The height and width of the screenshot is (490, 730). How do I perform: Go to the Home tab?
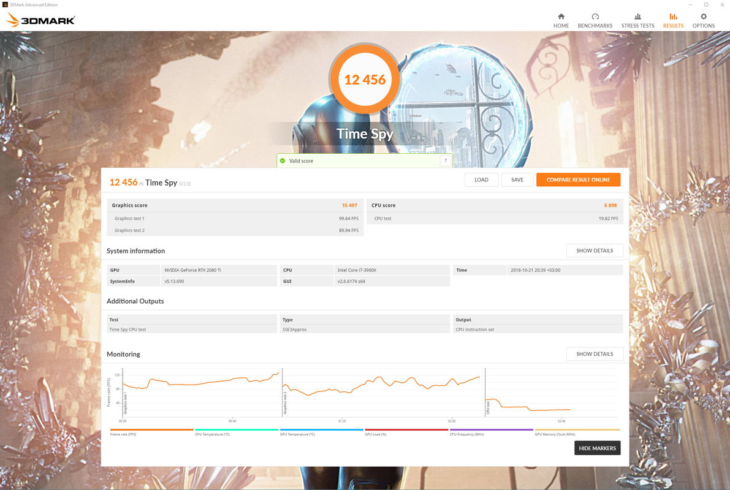[561, 21]
